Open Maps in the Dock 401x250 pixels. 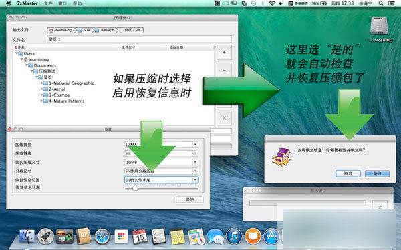[196, 237]
